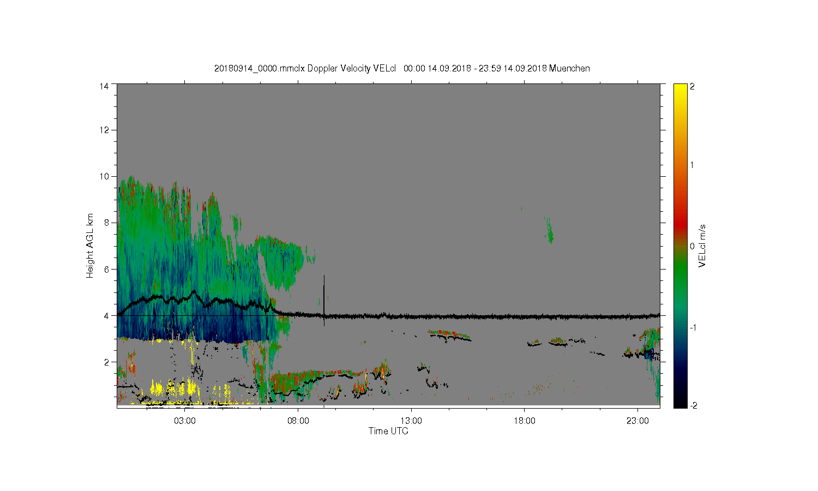Click the height-axis '2' tick label
818x491 pixels.
(x=106, y=362)
